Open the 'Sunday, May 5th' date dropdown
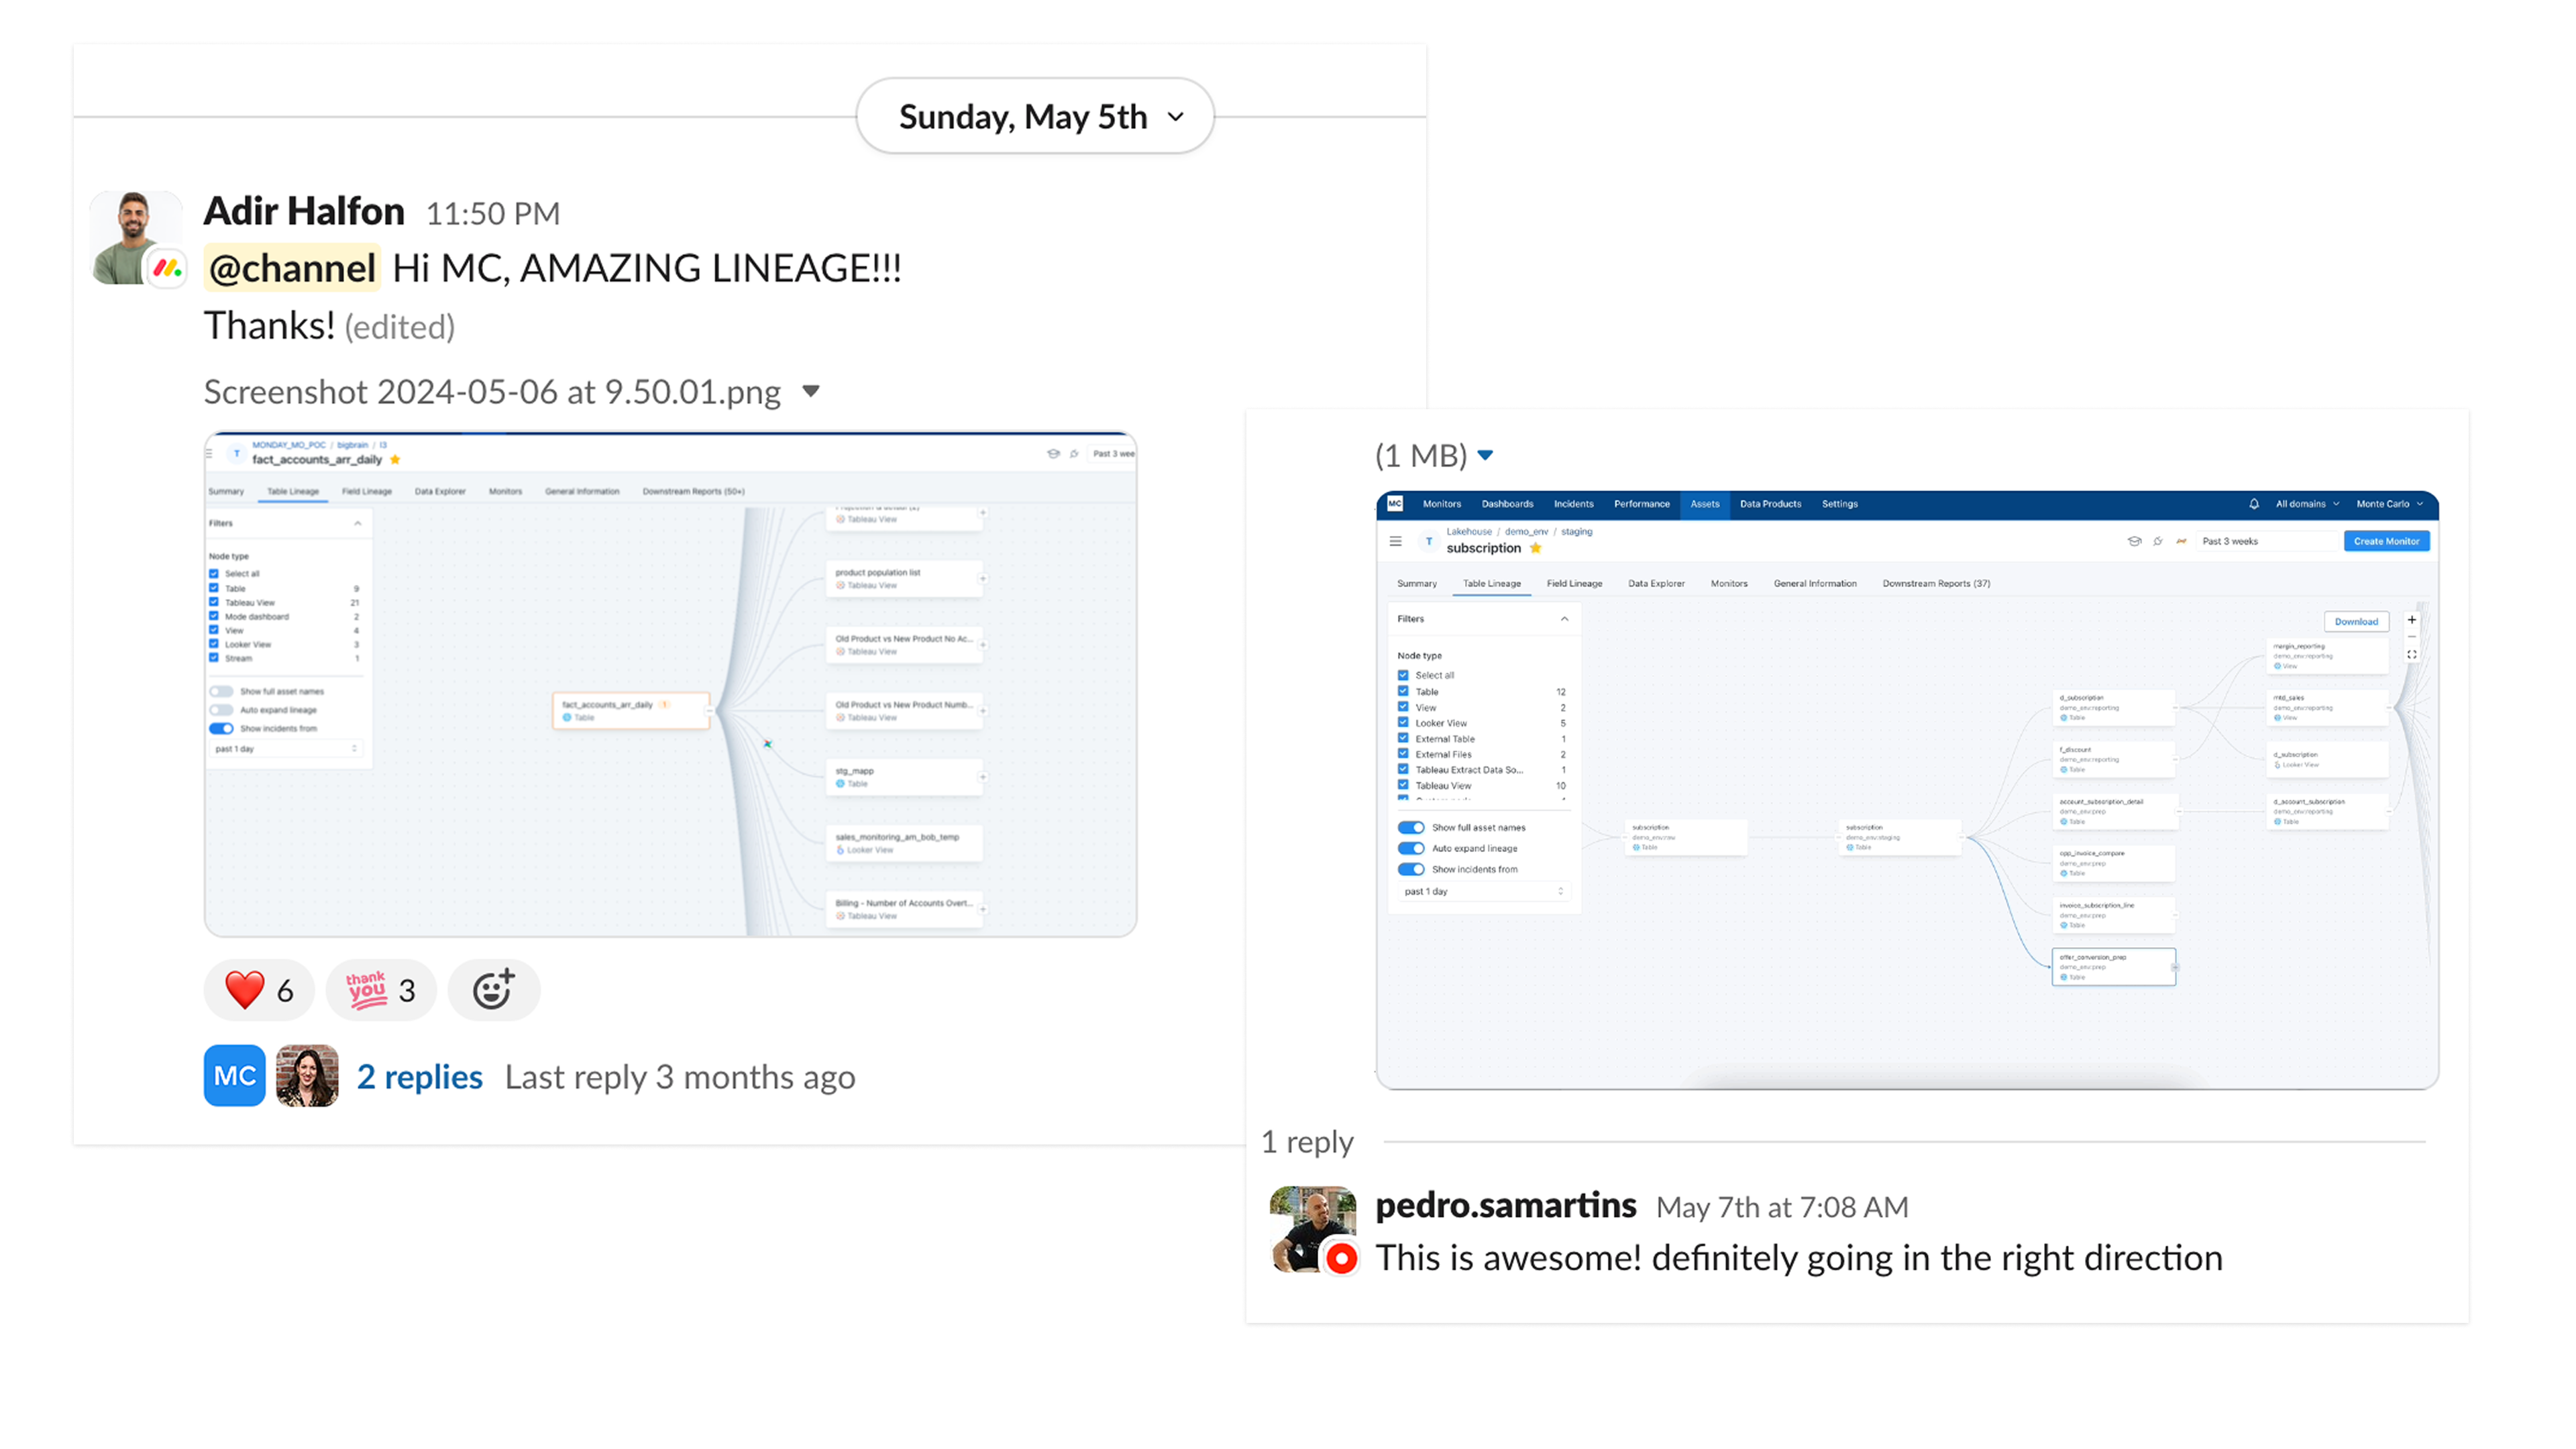This screenshot has width=2576, height=1449. (1035, 116)
